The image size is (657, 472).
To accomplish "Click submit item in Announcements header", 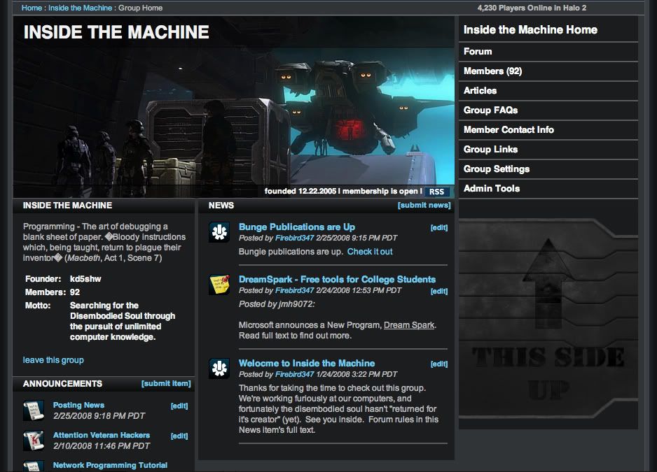I will [x=166, y=384].
